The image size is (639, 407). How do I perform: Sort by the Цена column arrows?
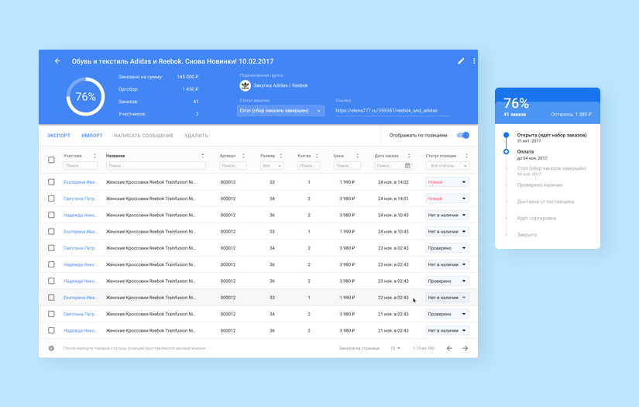click(x=357, y=156)
